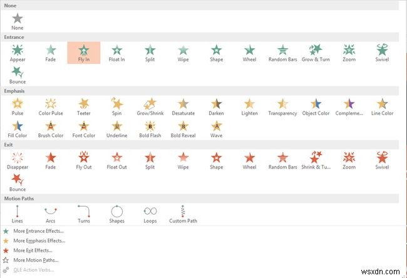The width and height of the screenshot is (407, 278).
Task: Apply the Line Color emphasis effect
Action: (382, 106)
